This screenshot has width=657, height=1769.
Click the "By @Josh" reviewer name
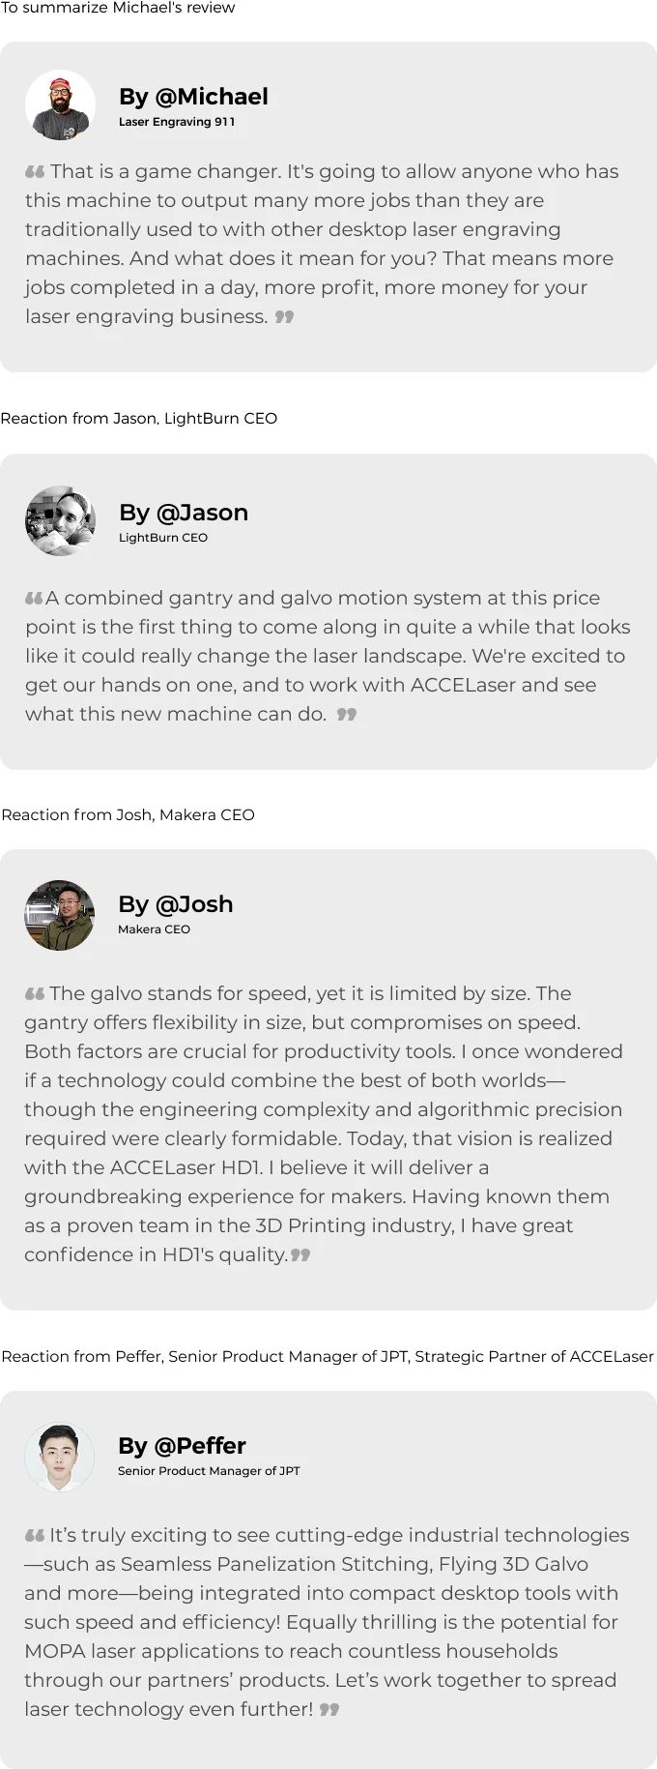(x=176, y=904)
